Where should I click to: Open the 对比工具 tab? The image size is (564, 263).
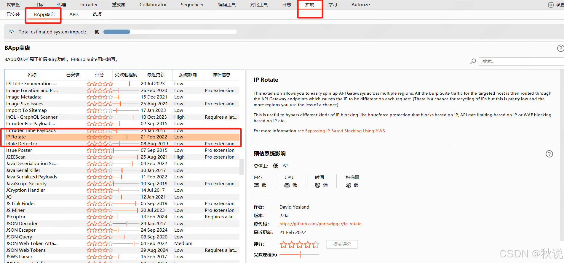[259, 5]
